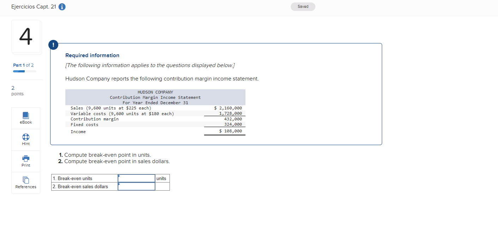Click the info icon next to Ejercicios Capt. 21
Viewport: 498px width, 251px height.
(62, 7)
